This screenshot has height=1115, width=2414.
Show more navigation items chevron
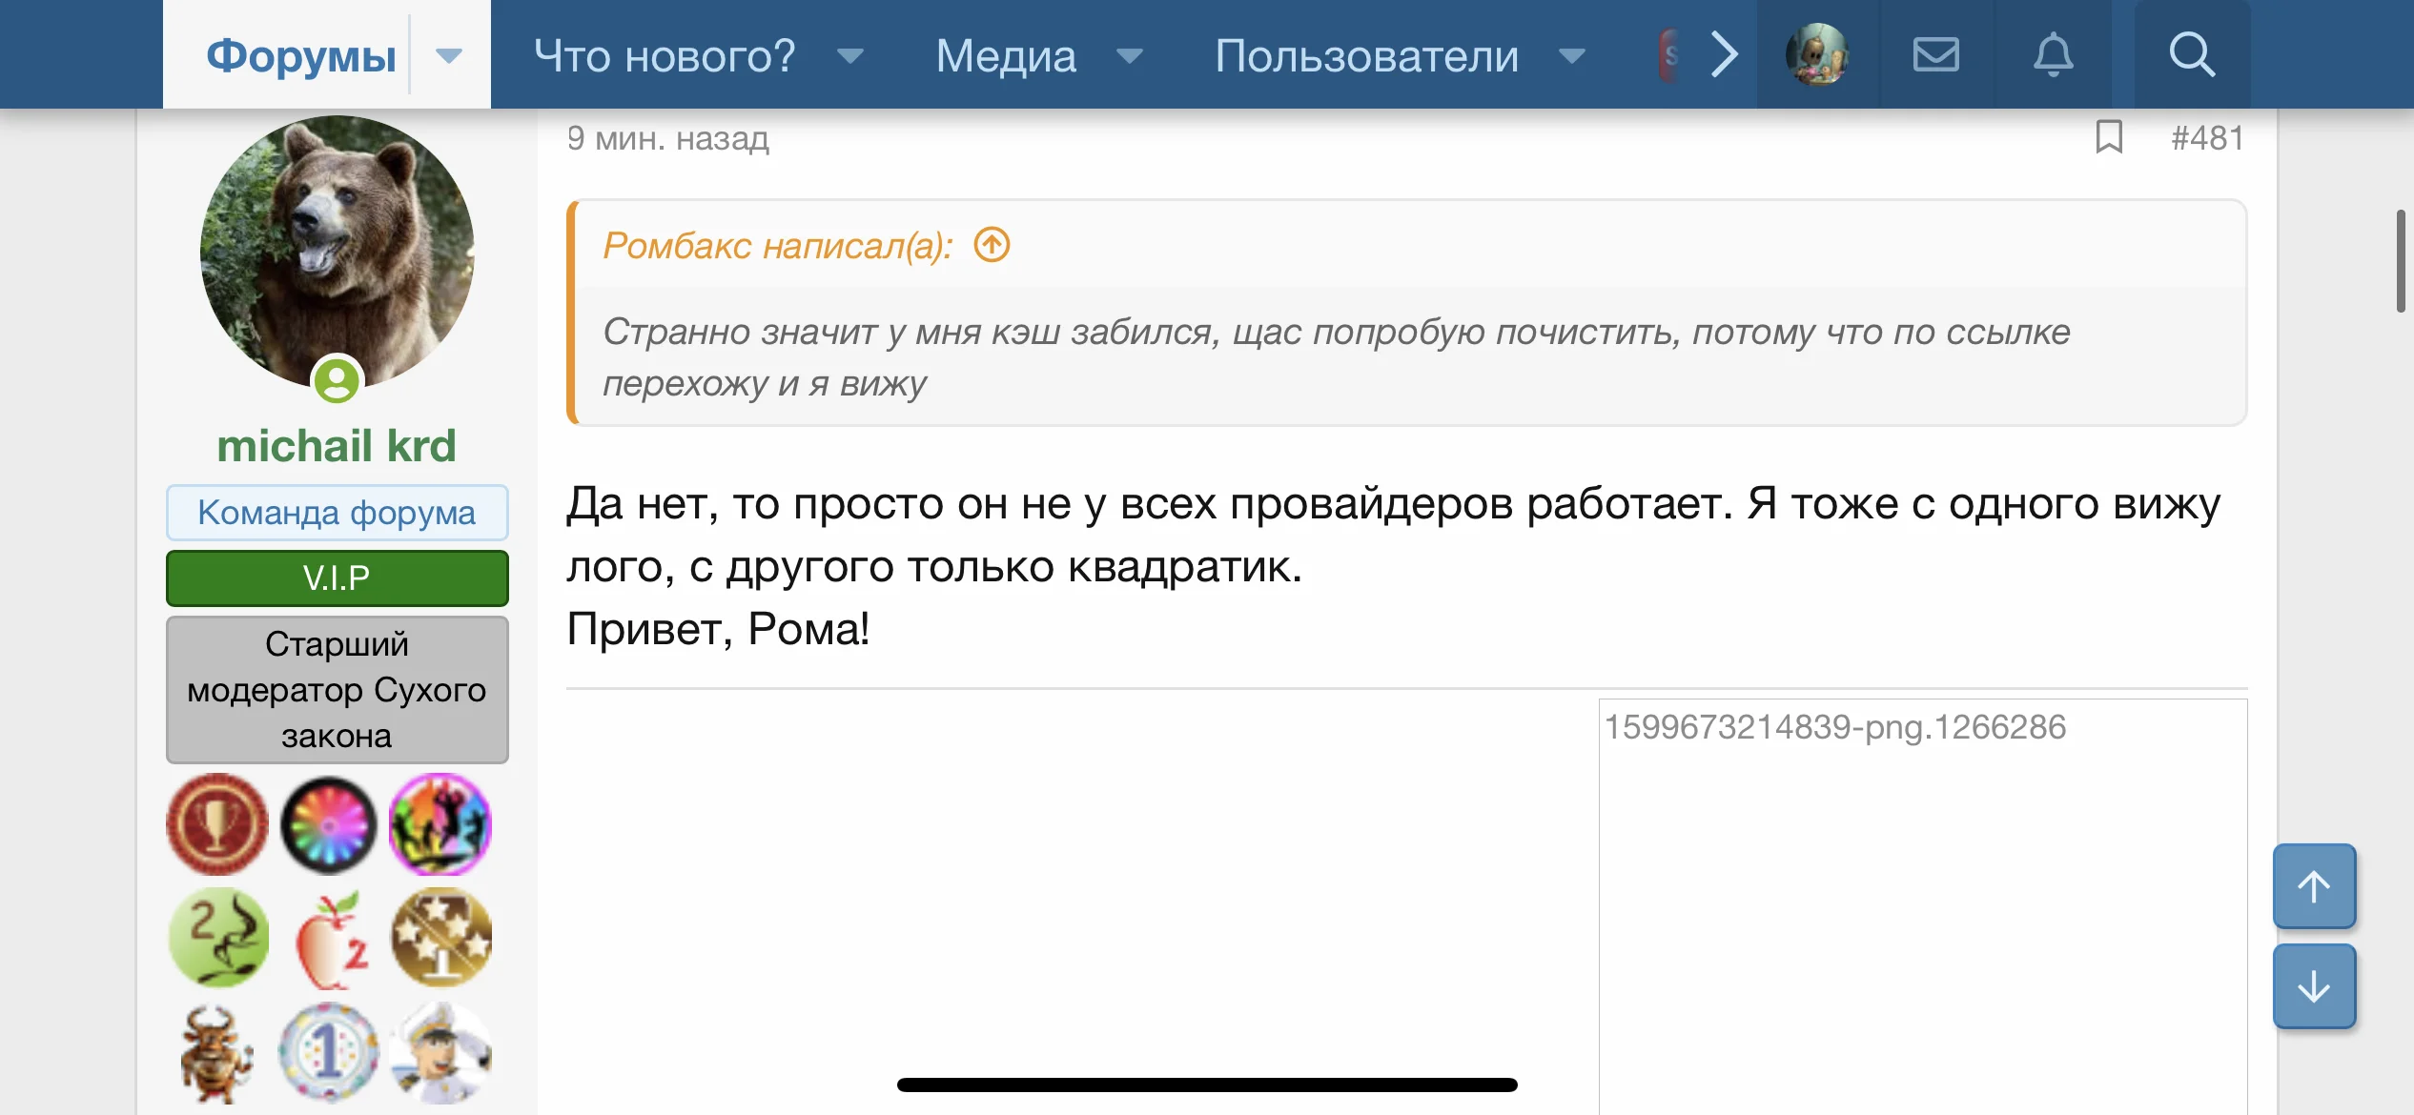pos(1724,54)
